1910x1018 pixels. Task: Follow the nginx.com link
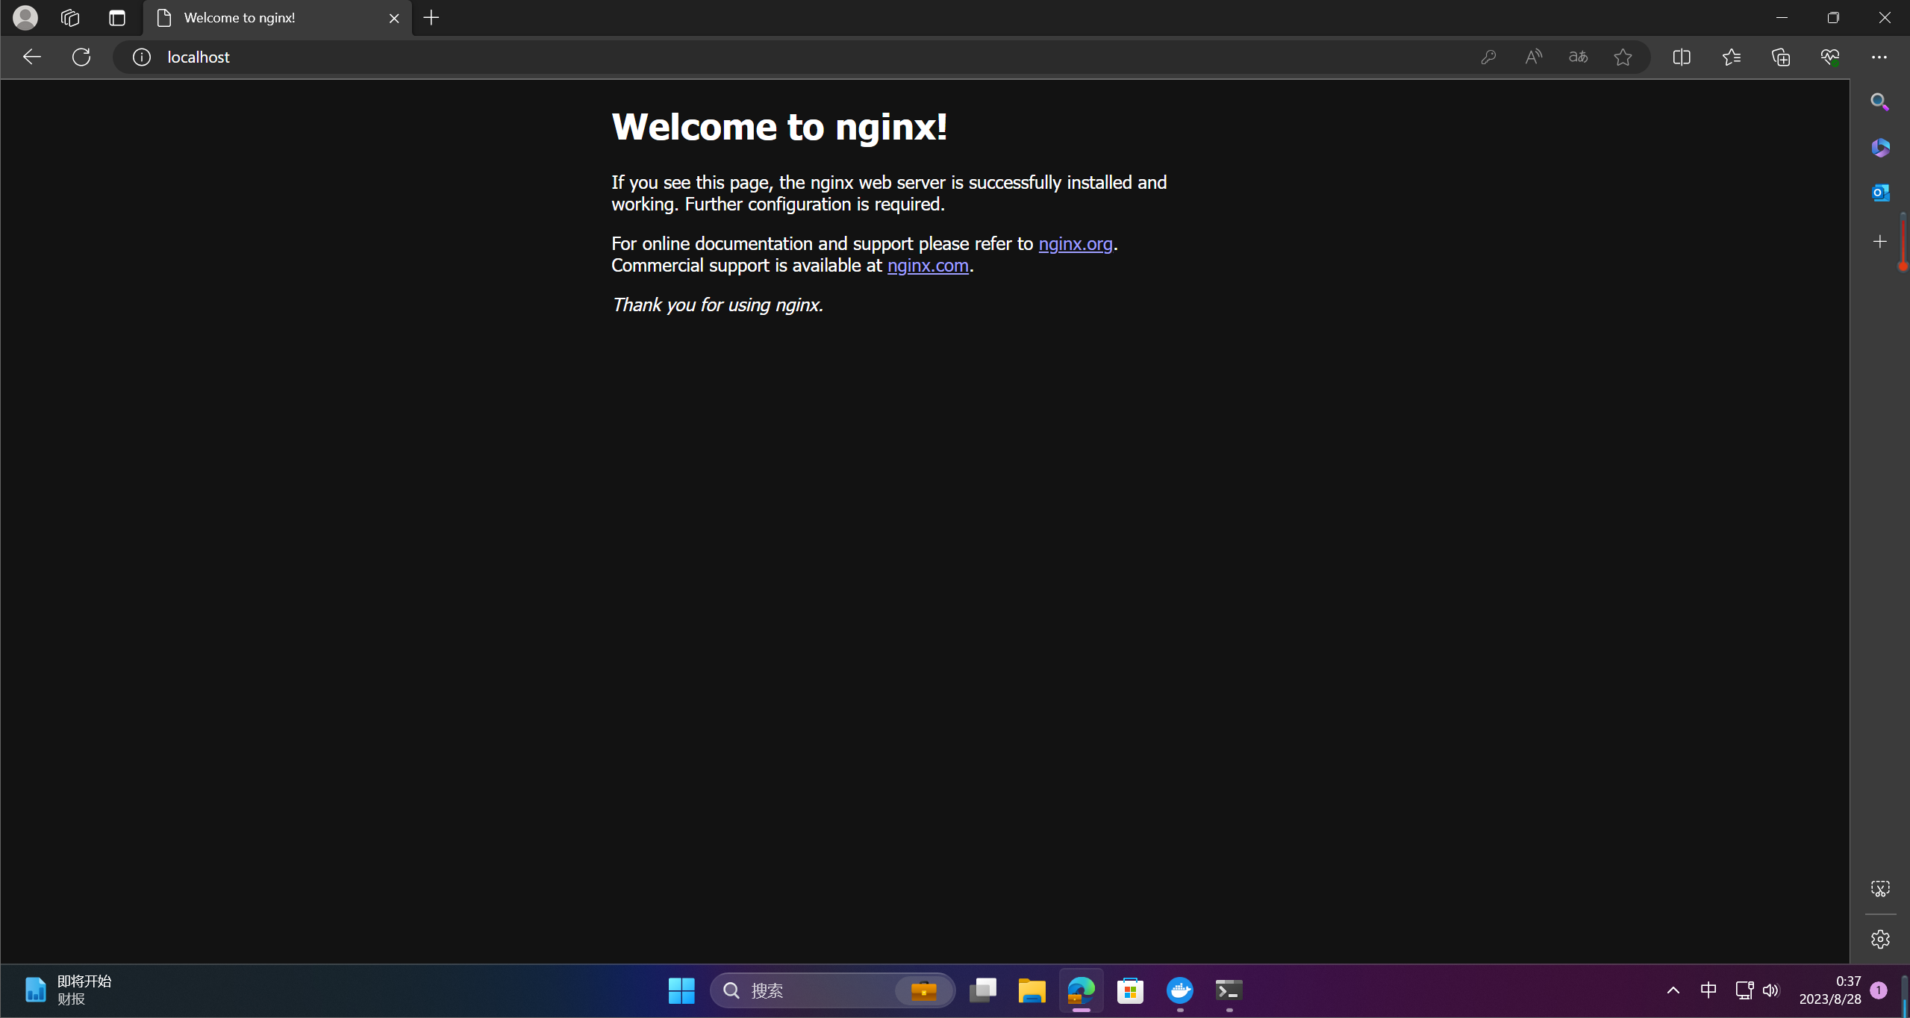(927, 265)
